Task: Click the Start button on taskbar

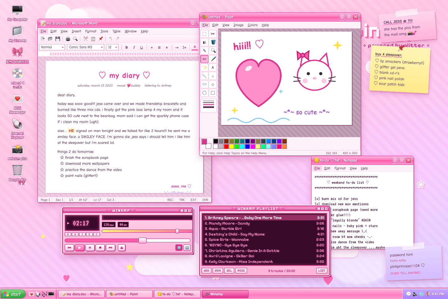Action: coord(13,294)
